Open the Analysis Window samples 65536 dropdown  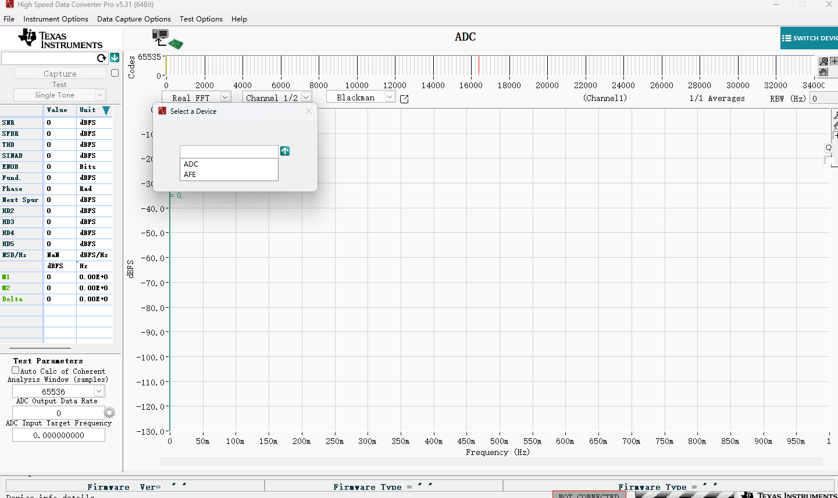click(99, 391)
